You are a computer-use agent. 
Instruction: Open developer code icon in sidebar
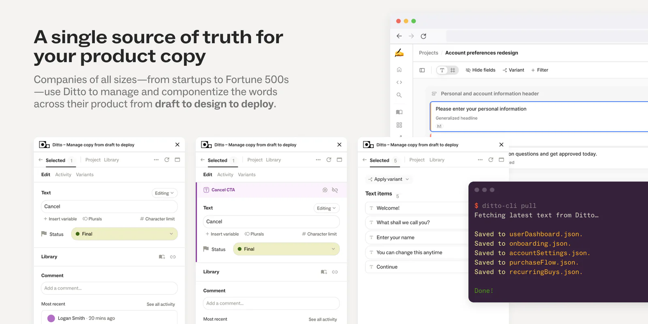[399, 82]
